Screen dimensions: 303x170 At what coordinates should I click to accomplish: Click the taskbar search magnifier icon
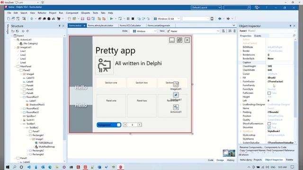[x=15, y=167]
